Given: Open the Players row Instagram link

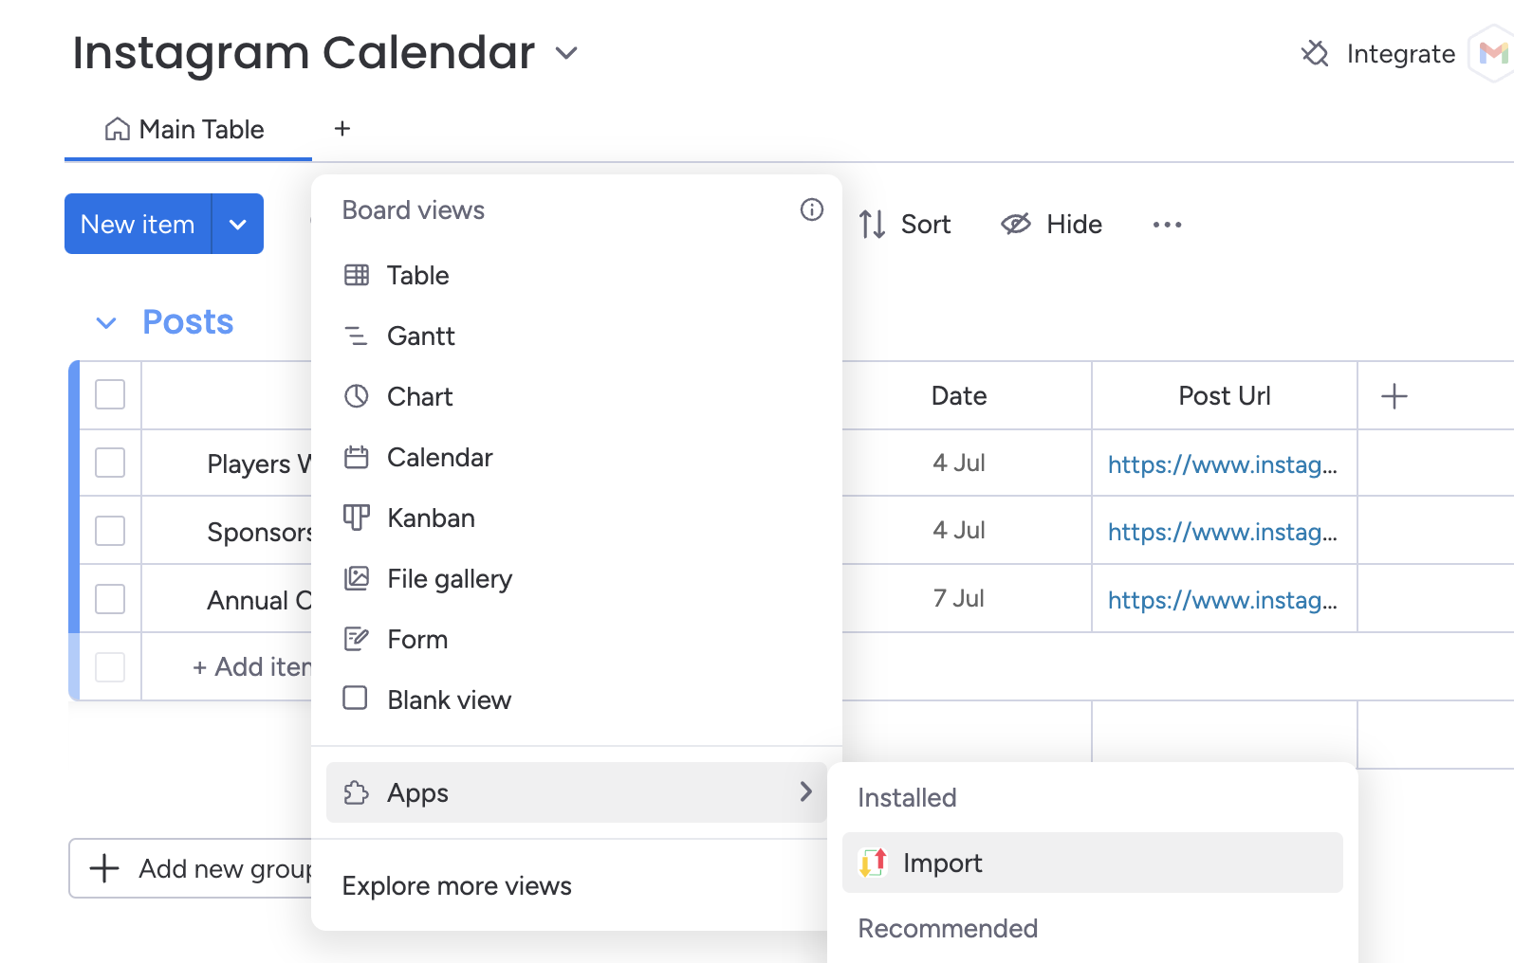Looking at the screenshot, I should click(x=1223, y=464).
